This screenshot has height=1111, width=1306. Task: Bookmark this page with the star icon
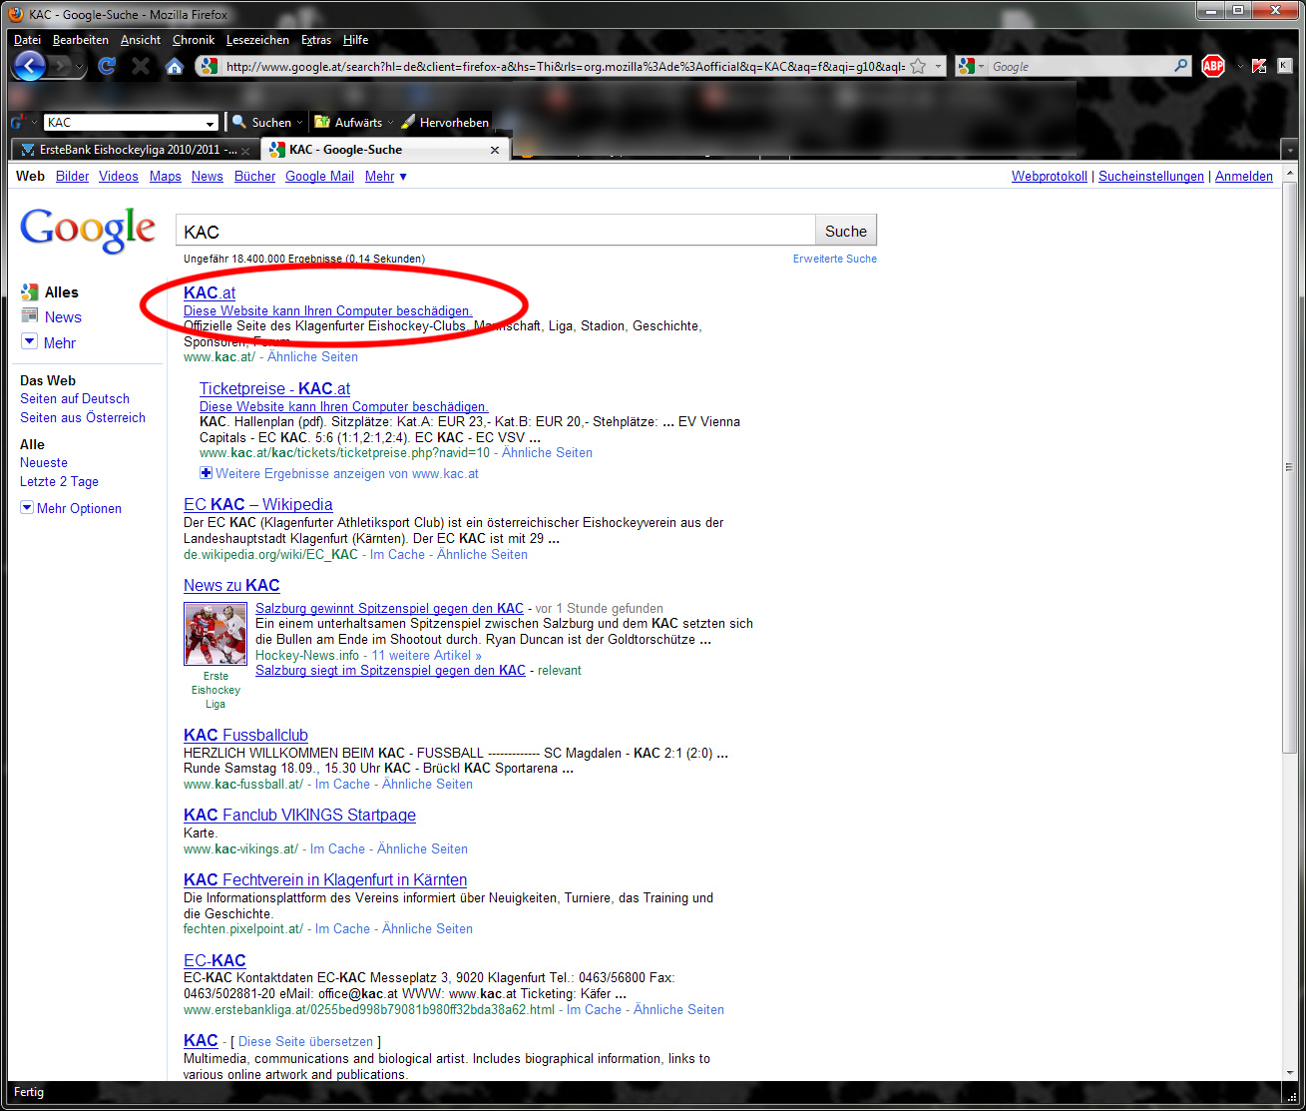coord(918,66)
